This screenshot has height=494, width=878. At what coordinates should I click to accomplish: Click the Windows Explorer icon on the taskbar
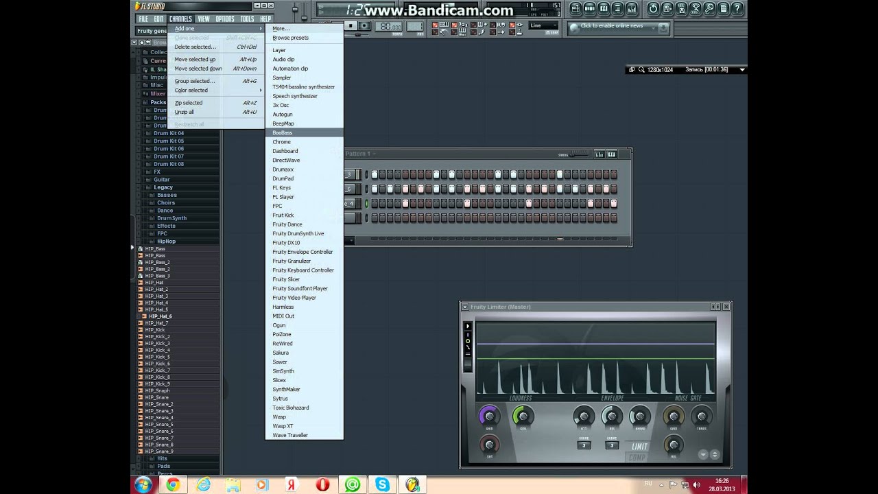click(x=233, y=484)
